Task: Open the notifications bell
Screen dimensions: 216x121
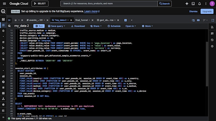Action: pos(199,4)
